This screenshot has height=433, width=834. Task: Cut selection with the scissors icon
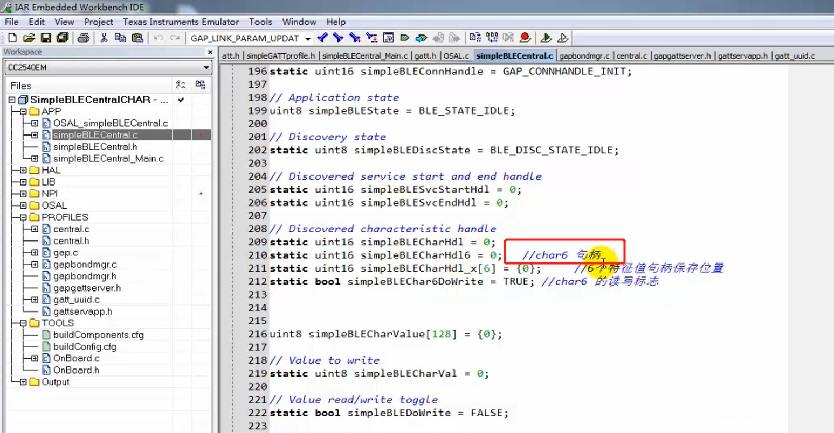point(104,38)
